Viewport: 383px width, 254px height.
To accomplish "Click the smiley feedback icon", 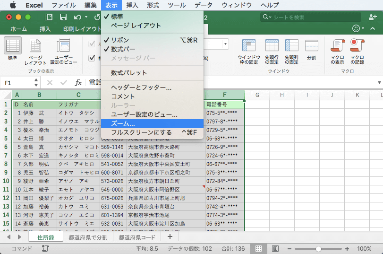I will click(356, 28).
